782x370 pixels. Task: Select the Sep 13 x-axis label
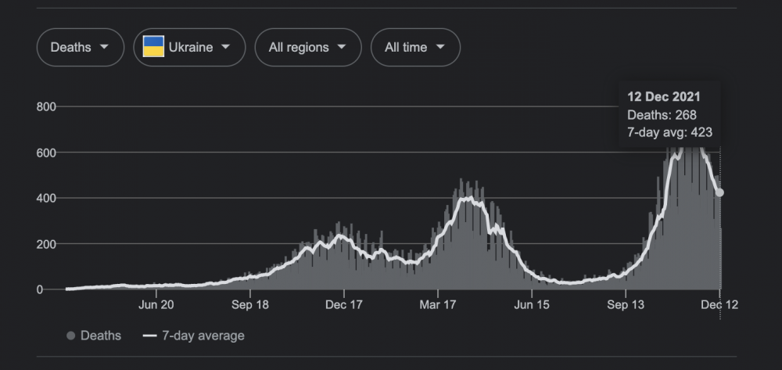[626, 304]
